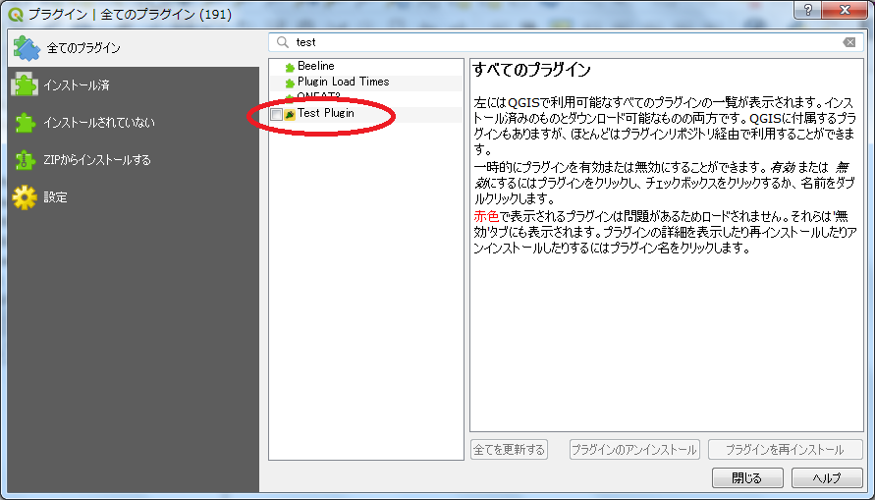The height and width of the screenshot is (500, 875).
Task: Open the All Plugins (全てのプラグイン) tab
Action: pyautogui.click(x=134, y=48)
